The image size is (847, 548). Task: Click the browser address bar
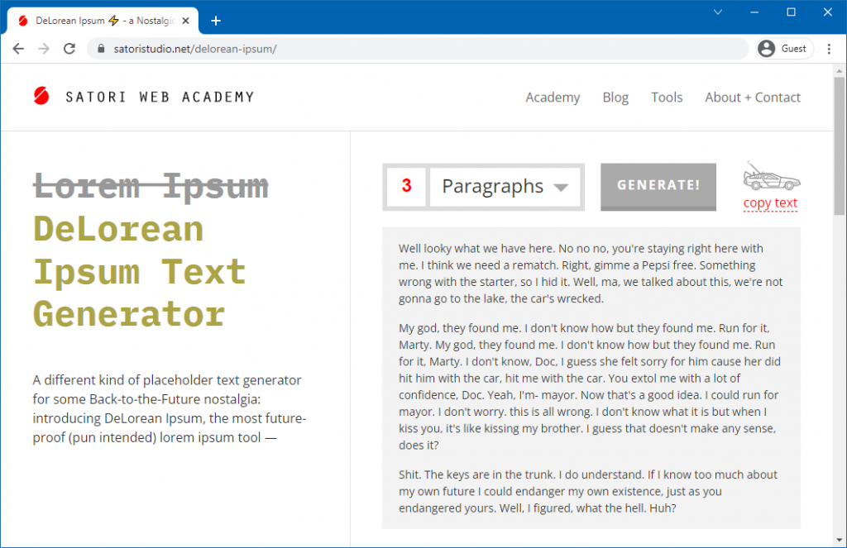click(331, 48)
